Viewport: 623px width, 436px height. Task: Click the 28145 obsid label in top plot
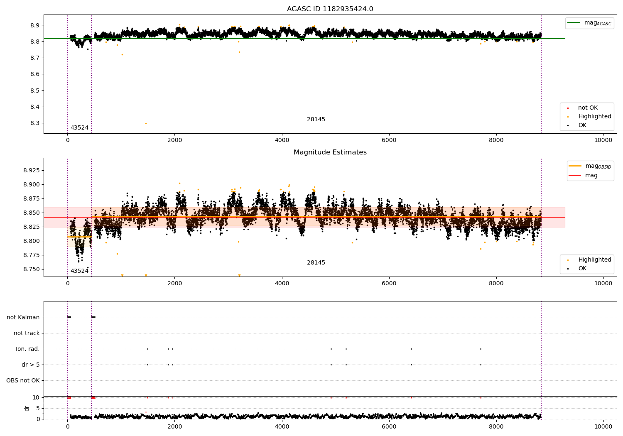coord(316,120)
